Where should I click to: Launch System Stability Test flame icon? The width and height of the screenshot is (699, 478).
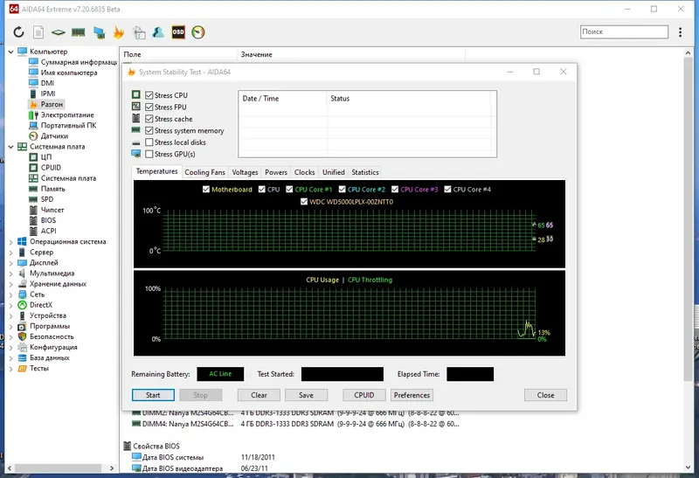point(119,32)
